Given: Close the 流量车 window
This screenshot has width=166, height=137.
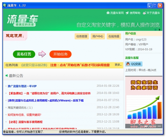Looking at the screenshot, I should [160, 6].
